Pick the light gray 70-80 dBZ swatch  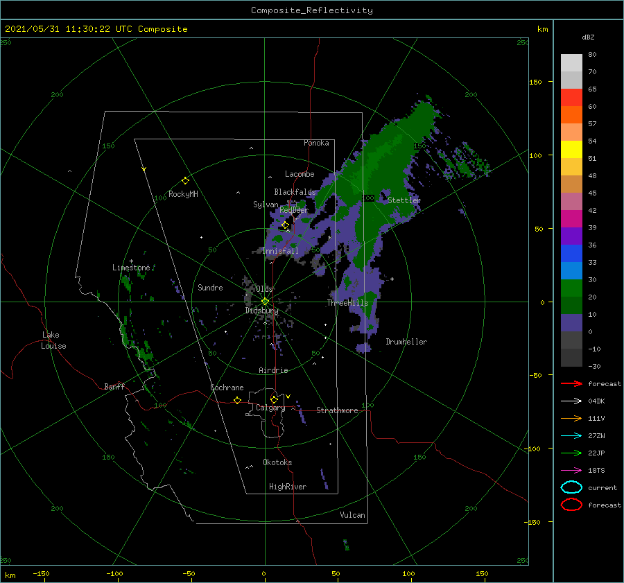(571, 62)
